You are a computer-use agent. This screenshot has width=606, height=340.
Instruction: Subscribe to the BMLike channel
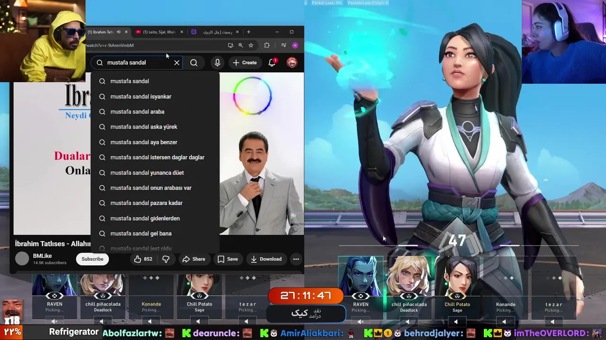92,259
